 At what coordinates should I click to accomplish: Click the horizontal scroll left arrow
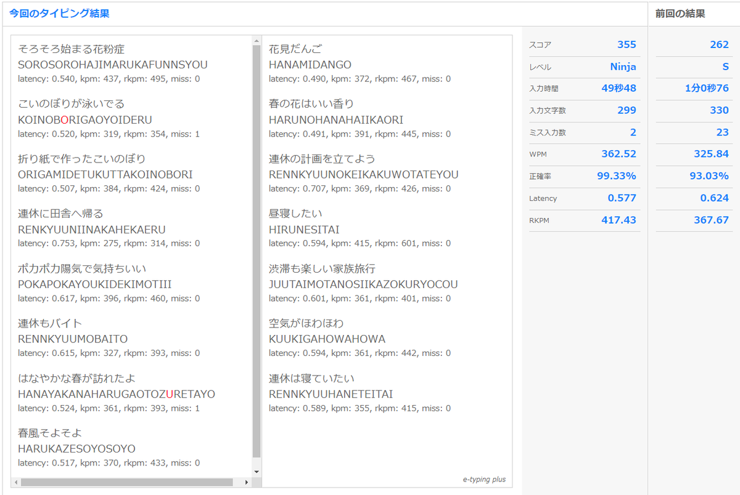15,482
